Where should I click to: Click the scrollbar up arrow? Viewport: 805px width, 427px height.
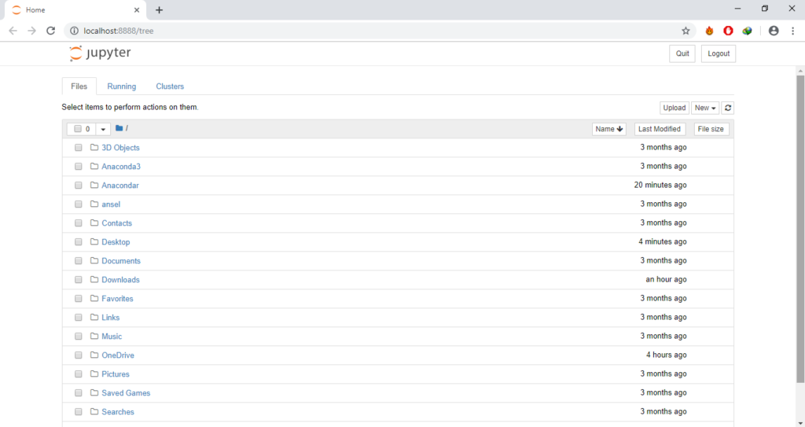click(x=800, y=71)
